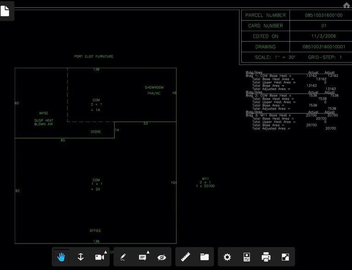The width and height of the screenshot is (352, 270).
Task: Go to Home icon
Action: point(346,5)
